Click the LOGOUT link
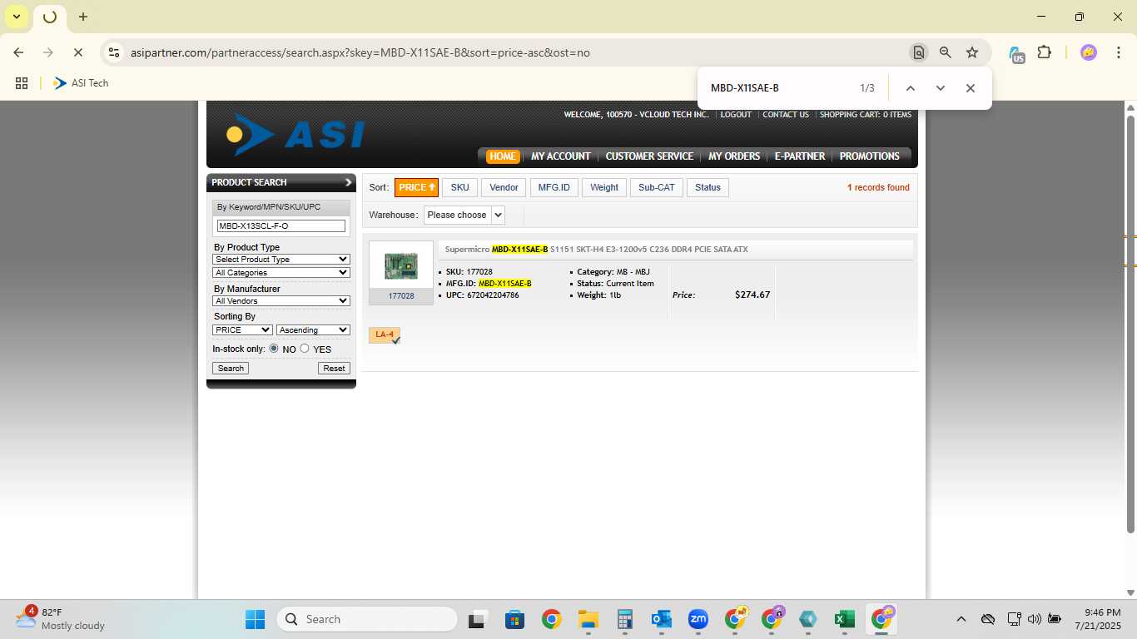 pyautogui.click(x=736, y=115)
